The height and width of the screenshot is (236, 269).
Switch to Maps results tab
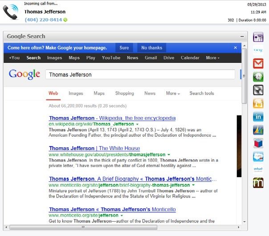click(99, 94)
